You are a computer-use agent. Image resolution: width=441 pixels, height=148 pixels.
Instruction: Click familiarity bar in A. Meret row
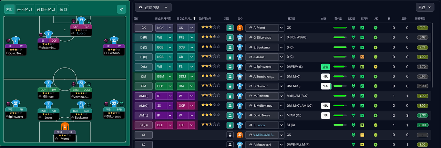pos(340,28)
